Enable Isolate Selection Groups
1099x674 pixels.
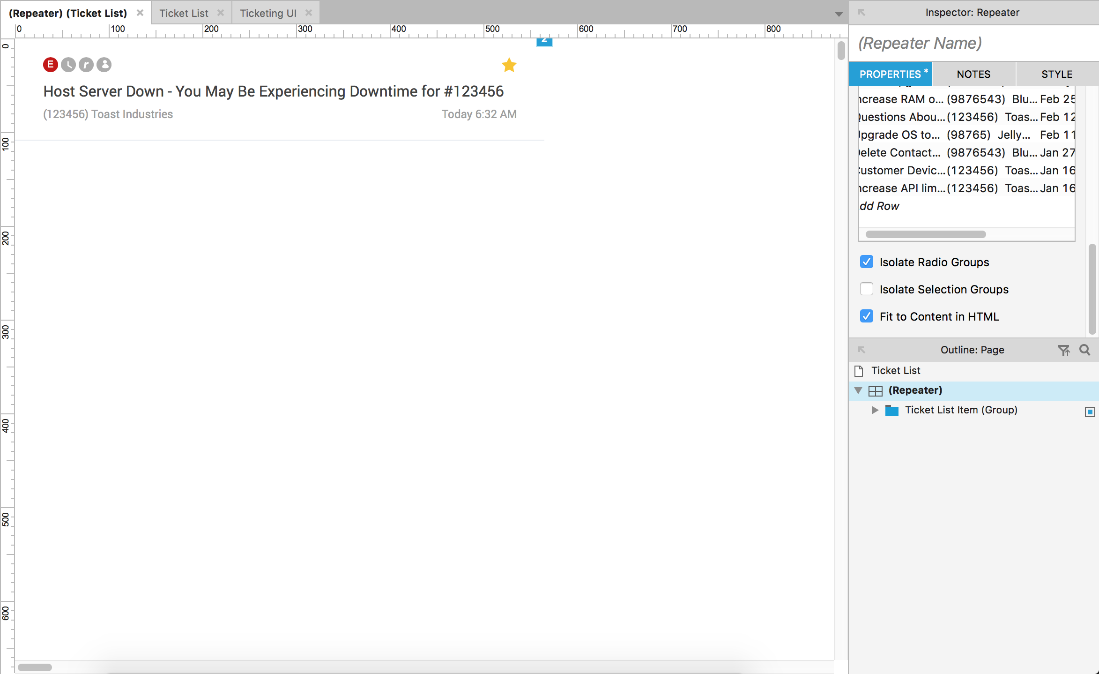point(867,289)
